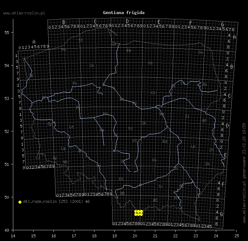Screen dimensions: 248x241
Task: Click latitude axis label 51
Action: point(7,164)
